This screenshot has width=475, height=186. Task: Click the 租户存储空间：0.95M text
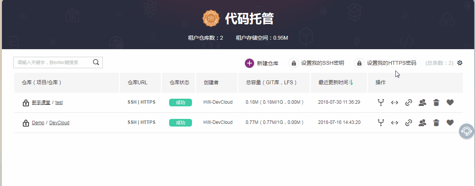(262, 38)
